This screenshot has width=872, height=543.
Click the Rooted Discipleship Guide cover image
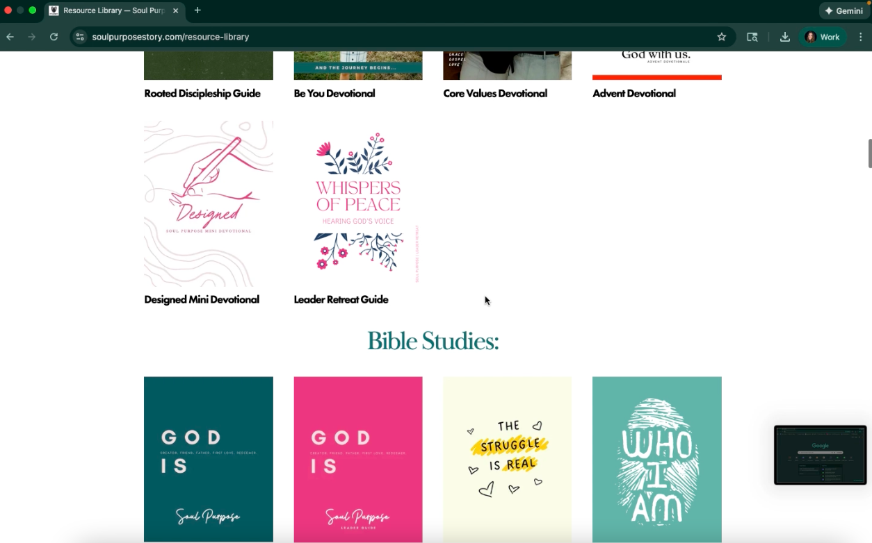[209, 65]
